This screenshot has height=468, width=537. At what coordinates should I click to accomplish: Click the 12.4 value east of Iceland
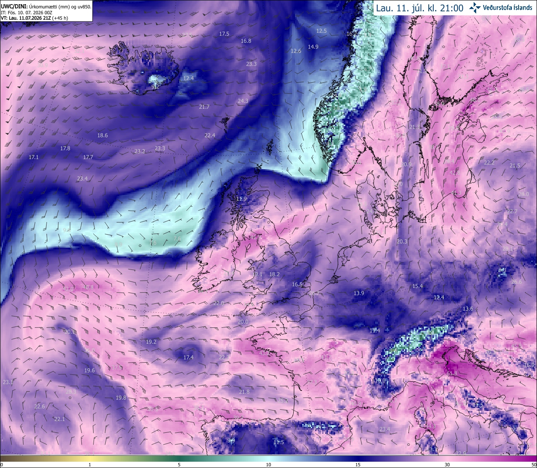(x=188, y=78)
